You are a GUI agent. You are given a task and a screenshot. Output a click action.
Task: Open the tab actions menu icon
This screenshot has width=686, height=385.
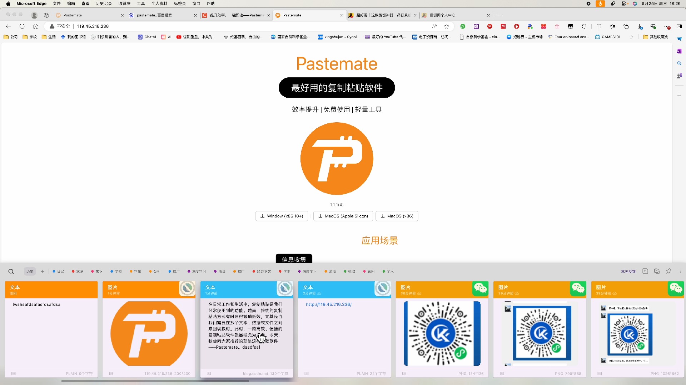point(46,15)
